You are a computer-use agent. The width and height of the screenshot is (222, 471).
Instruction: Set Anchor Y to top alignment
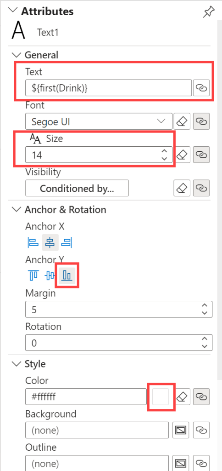tap(33, 275)
